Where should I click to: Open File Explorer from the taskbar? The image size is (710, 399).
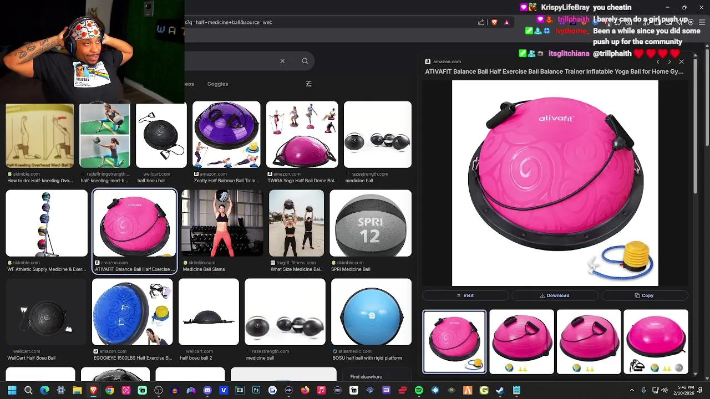click(77, 391)
